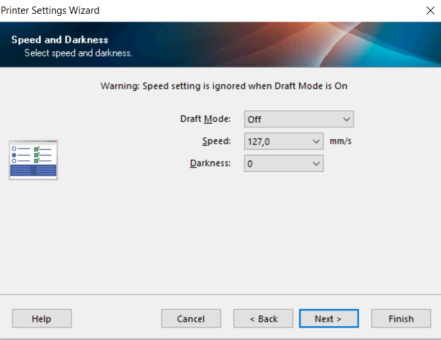Select the Darkness value field showing 0
Screen dimensions: 441x340
tap(277, 163)
